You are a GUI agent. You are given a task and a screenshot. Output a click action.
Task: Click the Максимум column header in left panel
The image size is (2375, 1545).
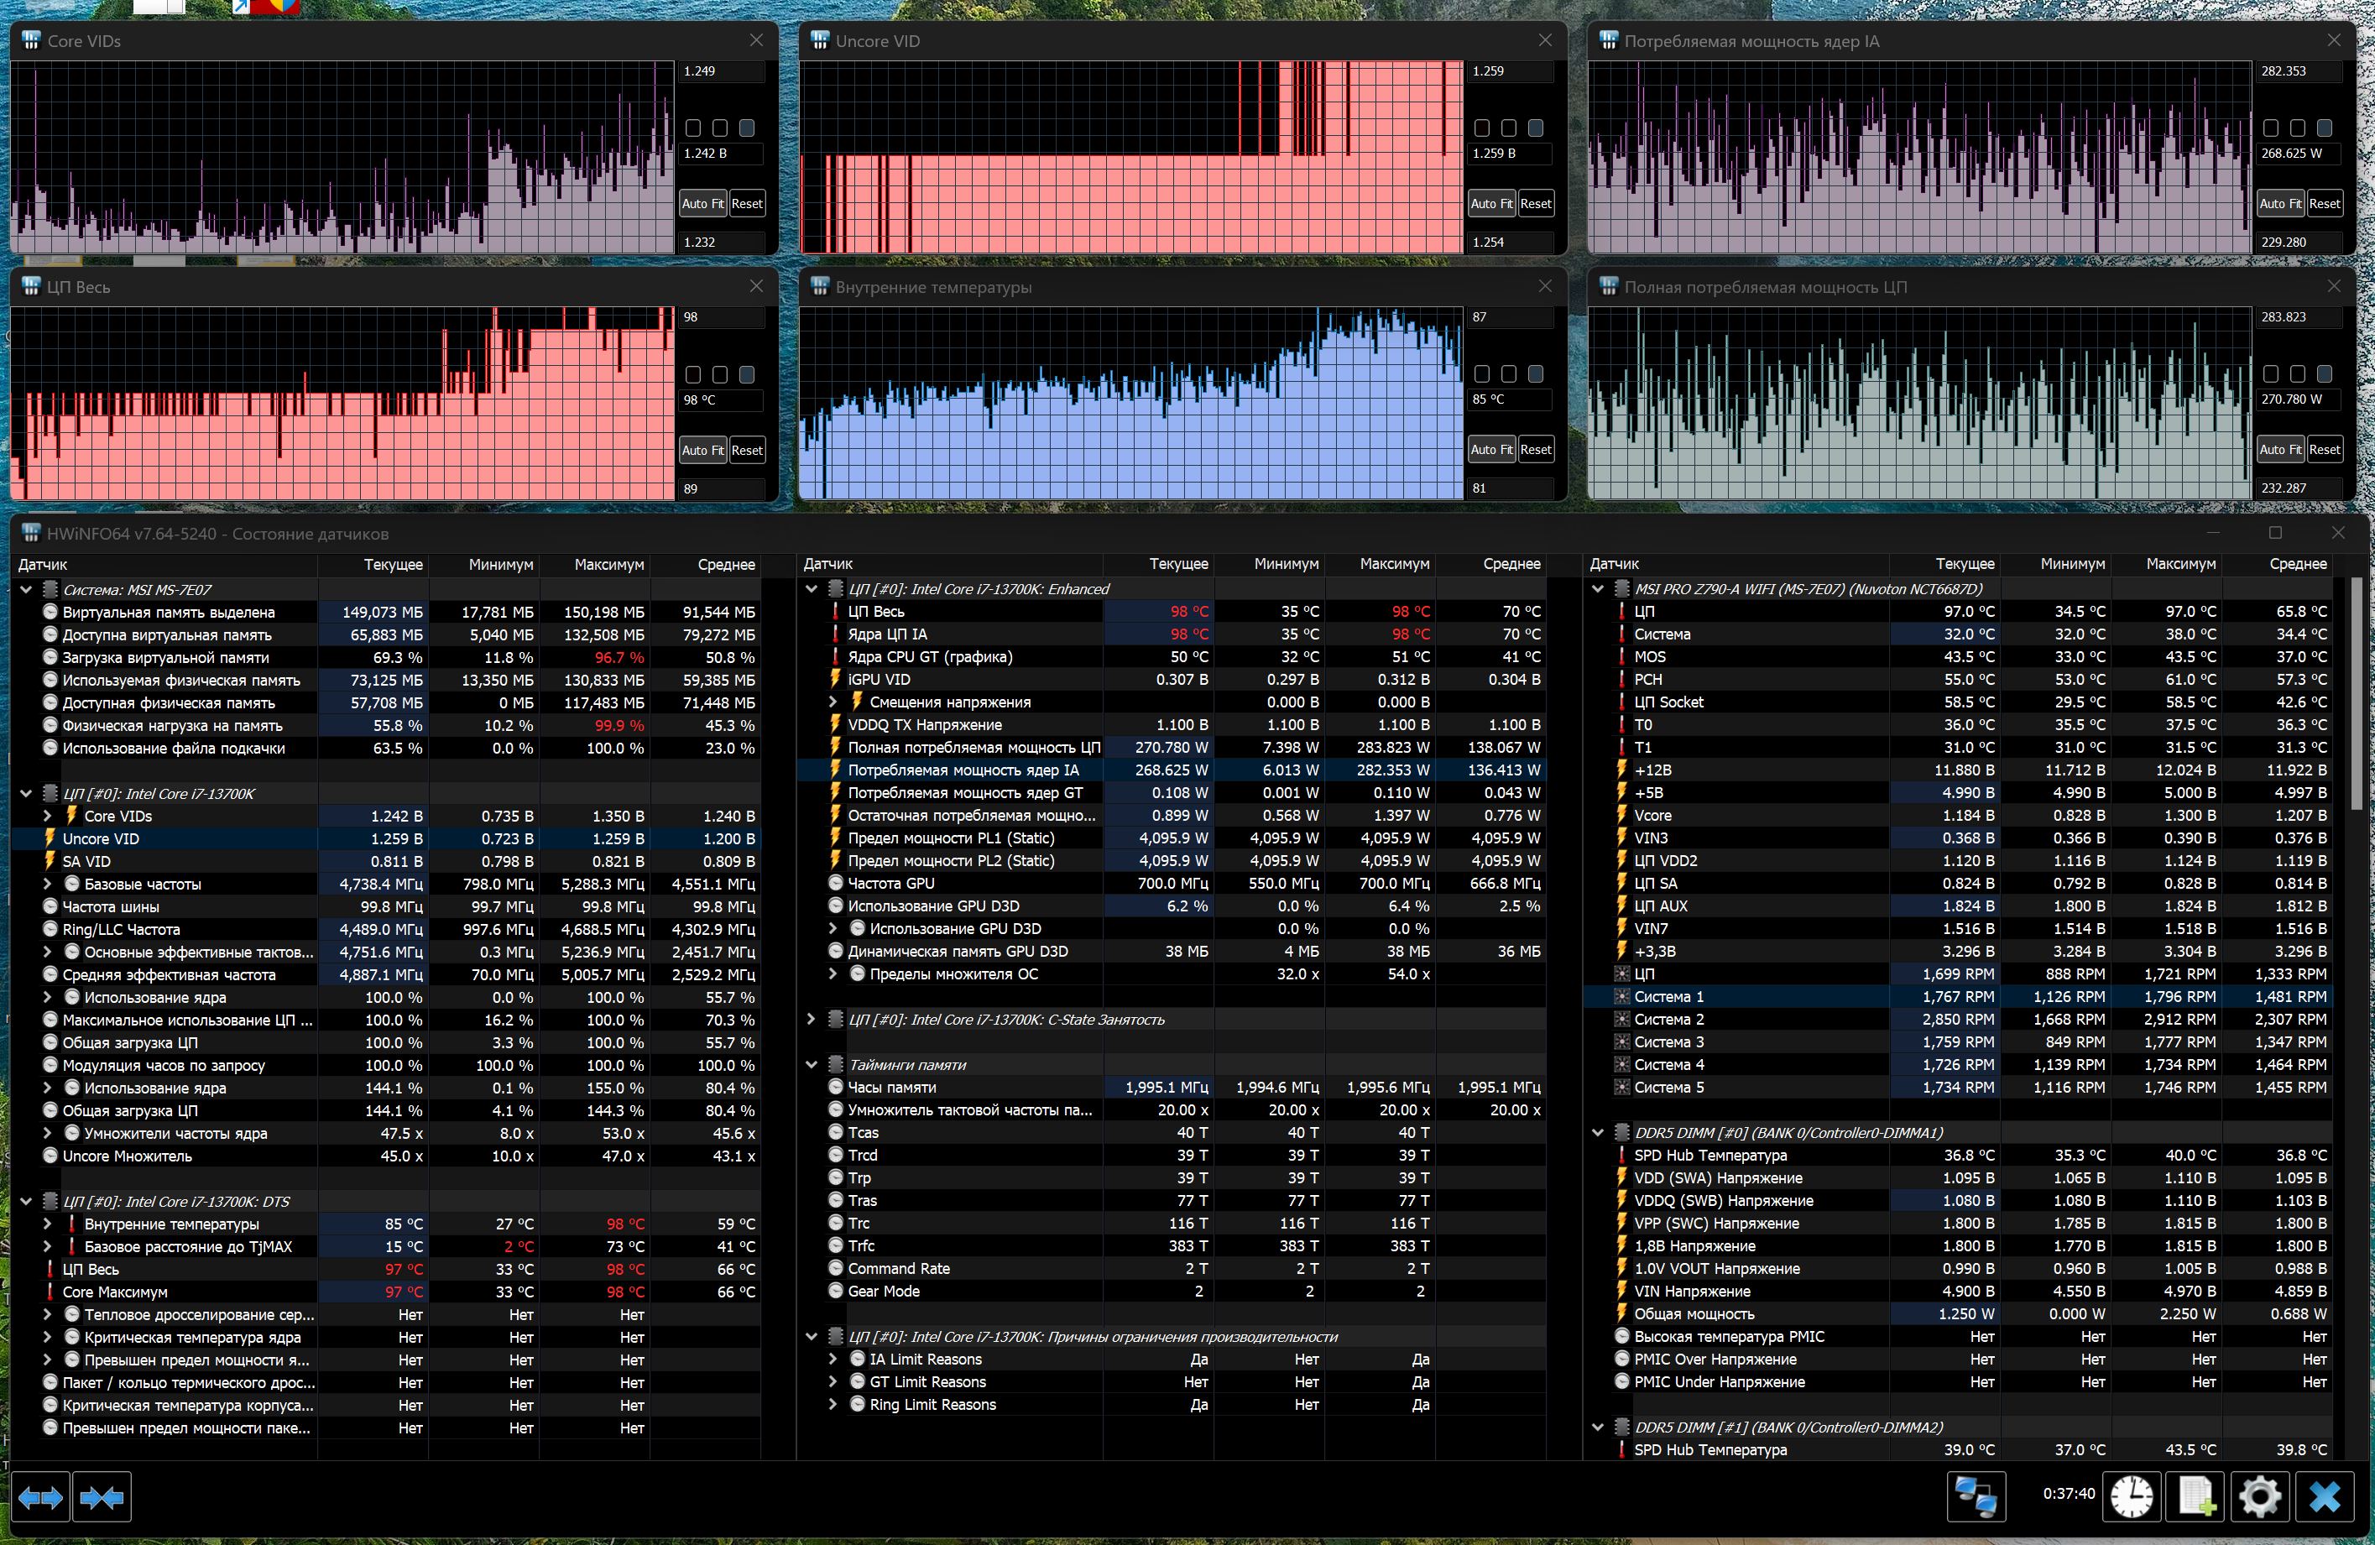coord(608,565)
